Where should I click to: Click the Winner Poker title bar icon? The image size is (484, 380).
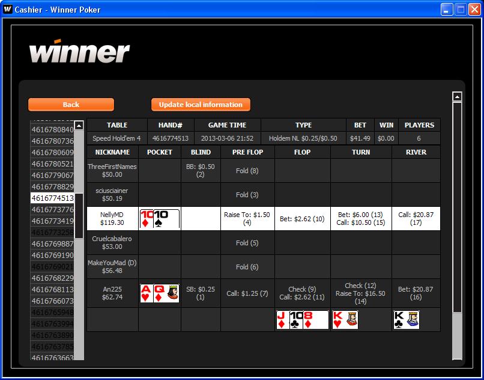pyautogui.click(x=8, y=9)
